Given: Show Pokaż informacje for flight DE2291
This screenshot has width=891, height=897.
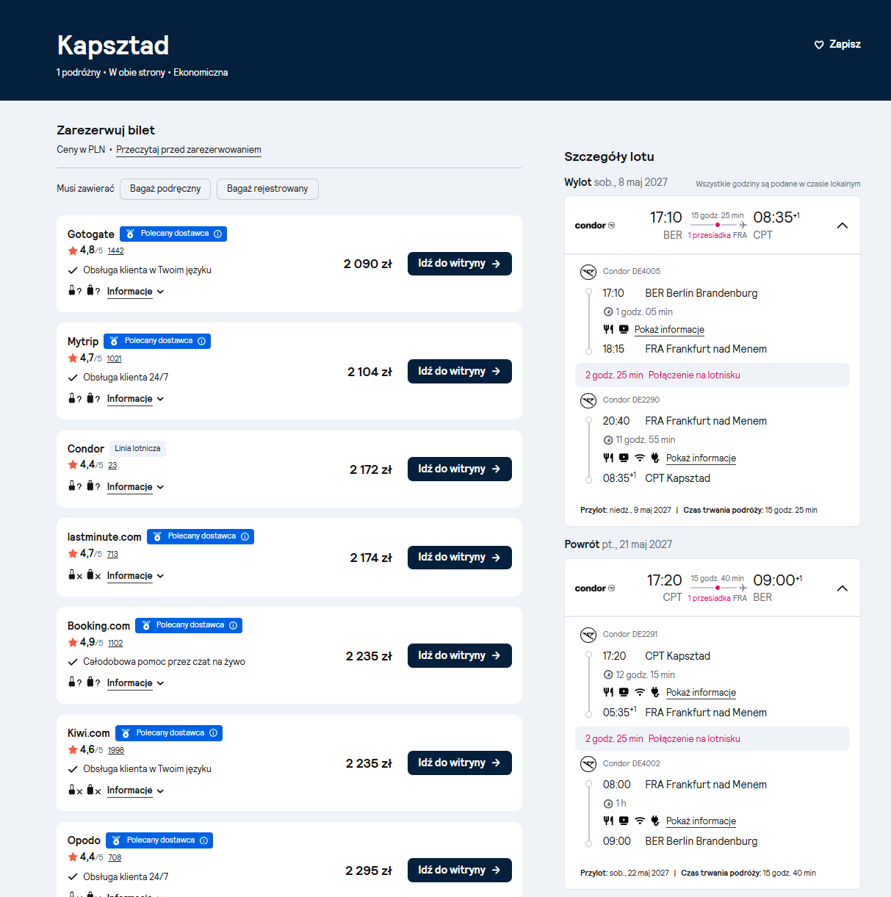Looking at the screenshot, I should click(701, 693).
